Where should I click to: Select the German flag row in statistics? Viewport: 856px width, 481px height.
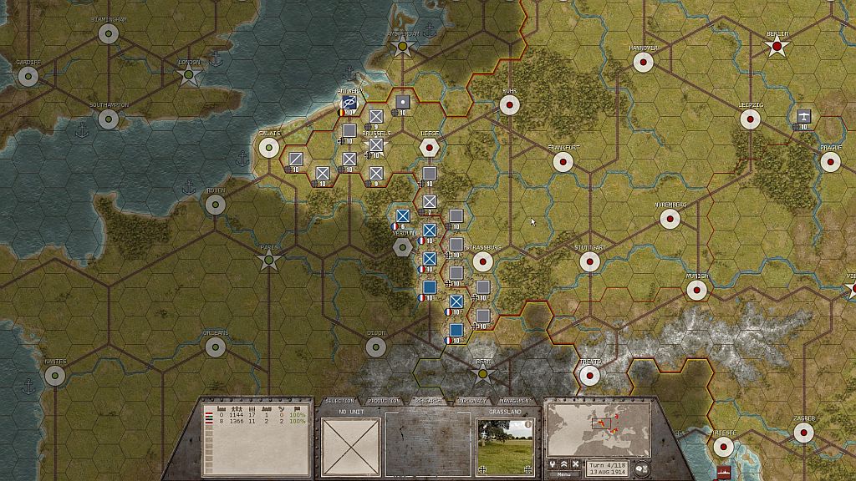(x=255, y=421)
